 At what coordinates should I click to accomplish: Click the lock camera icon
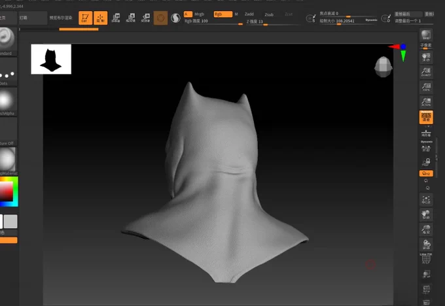pos(426,162)
